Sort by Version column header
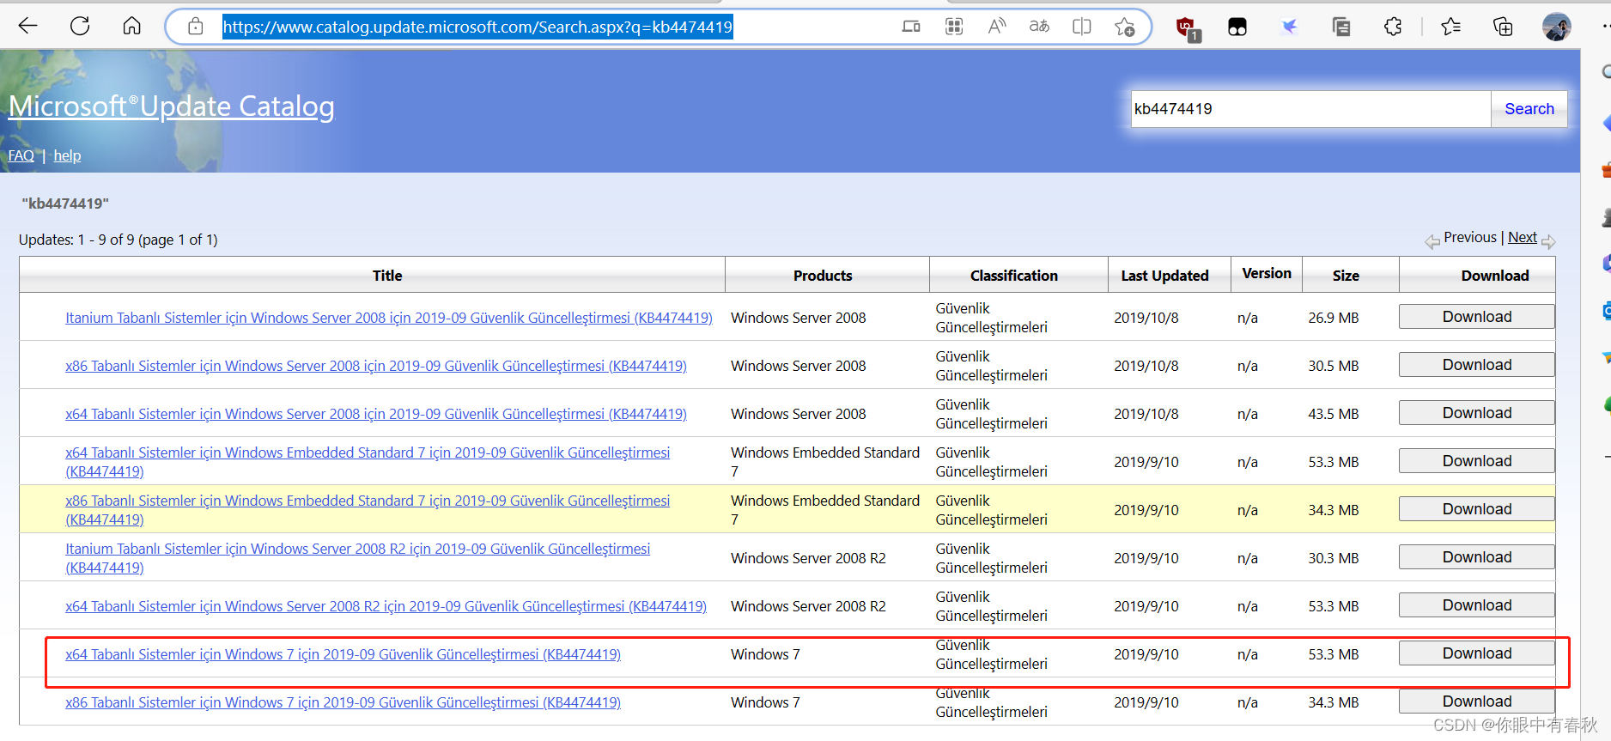The image size is (1611, 741). tap(1267, 273)
